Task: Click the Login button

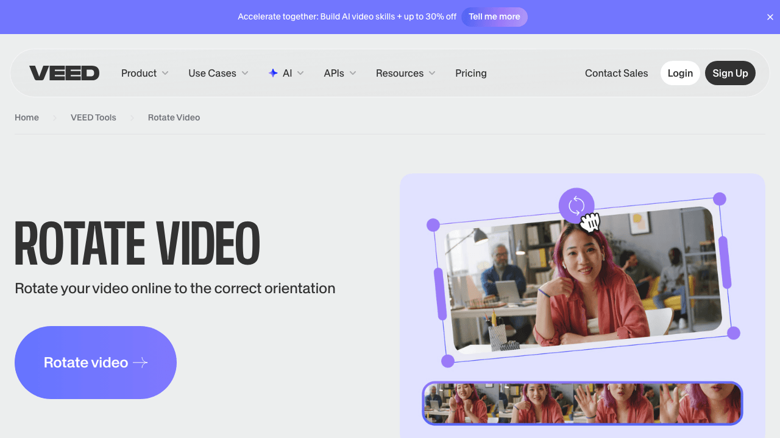Action: (680, 73)
